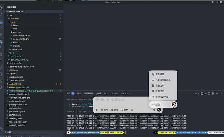Click the 'start electron app...' terminal line

[78, 111]
